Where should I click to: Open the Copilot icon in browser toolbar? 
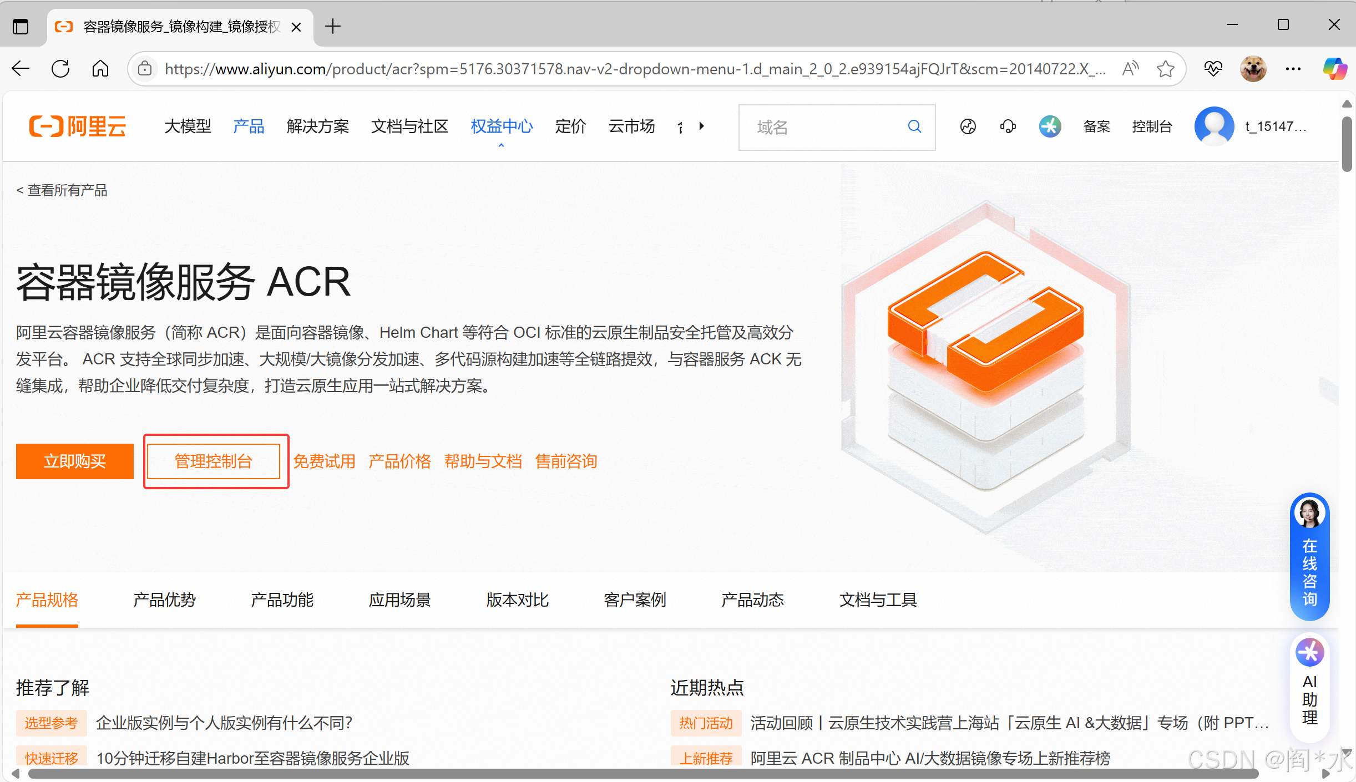(1334, 69)
